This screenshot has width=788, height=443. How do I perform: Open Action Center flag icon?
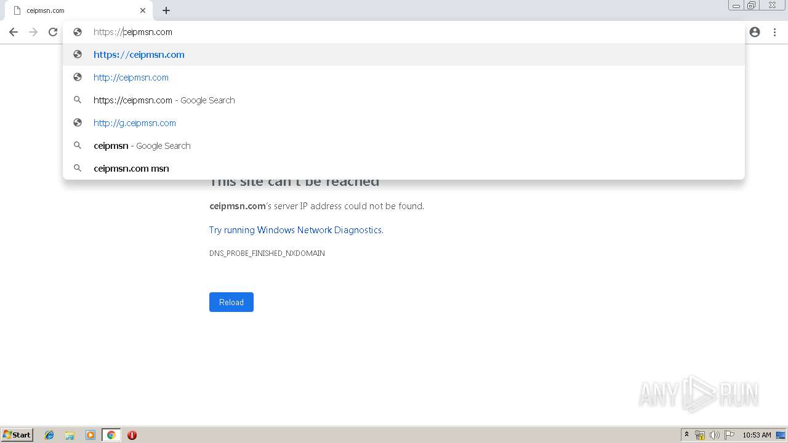tap(730, 435)
